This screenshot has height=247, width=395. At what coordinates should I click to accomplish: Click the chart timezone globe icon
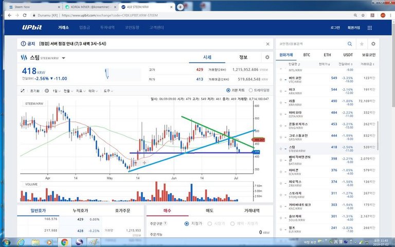point(47,91)
